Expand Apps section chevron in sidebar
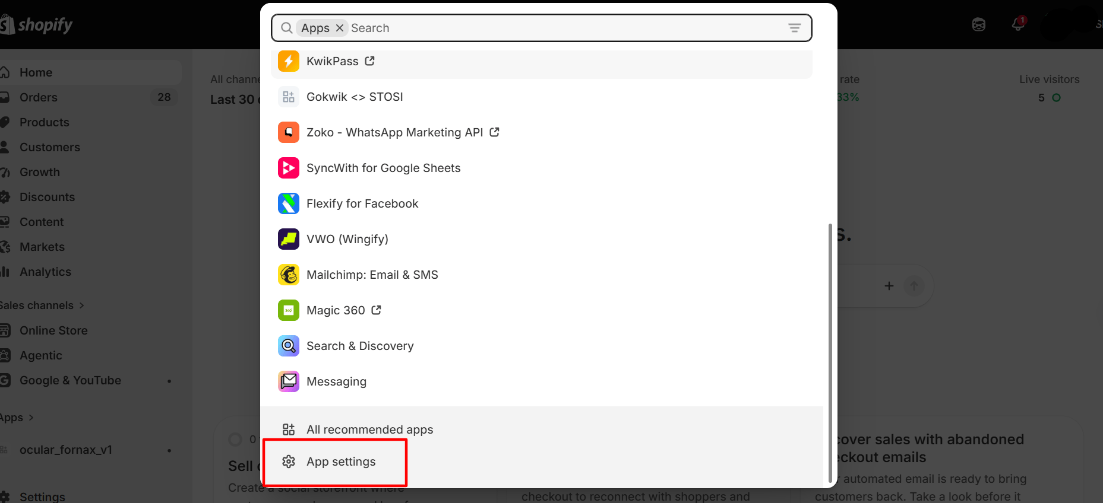1103x503 pixels. tap(31, 418)
